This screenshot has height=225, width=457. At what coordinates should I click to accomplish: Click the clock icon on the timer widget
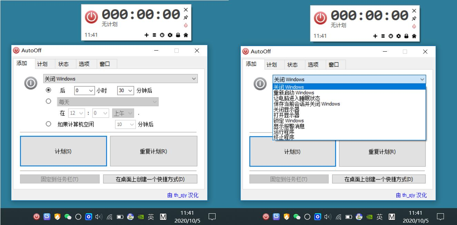[162, 35]
